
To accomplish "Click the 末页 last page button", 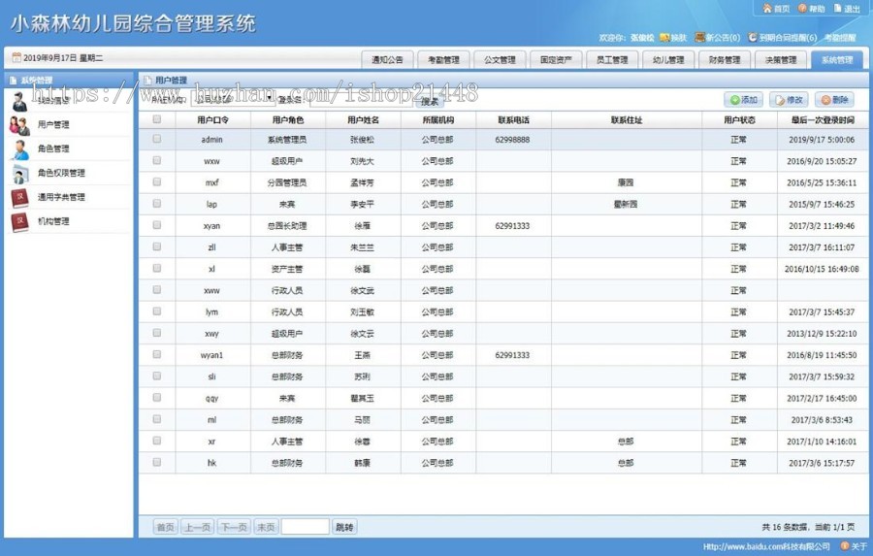I will 266,527.
